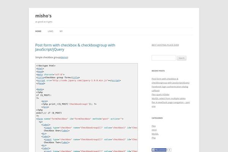Click the 'Checkbox Two' text in code
This screenshot has height=152, width=228.
(x=52, y=142)
